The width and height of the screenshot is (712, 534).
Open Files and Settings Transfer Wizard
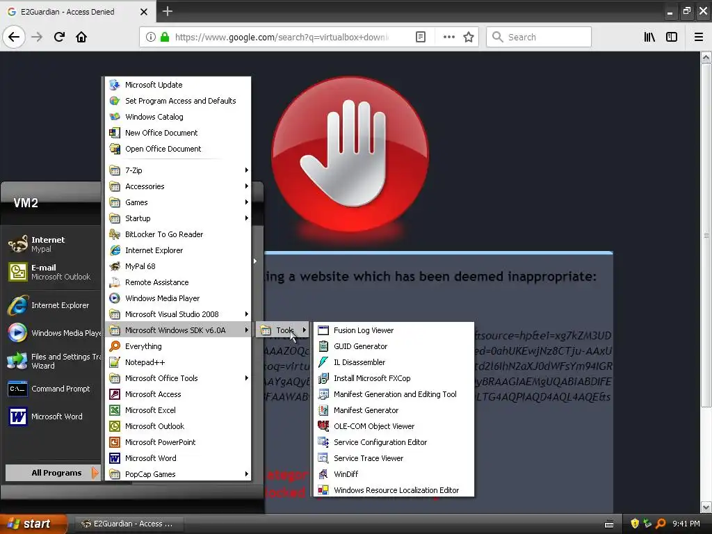click(x=53, y=361)
